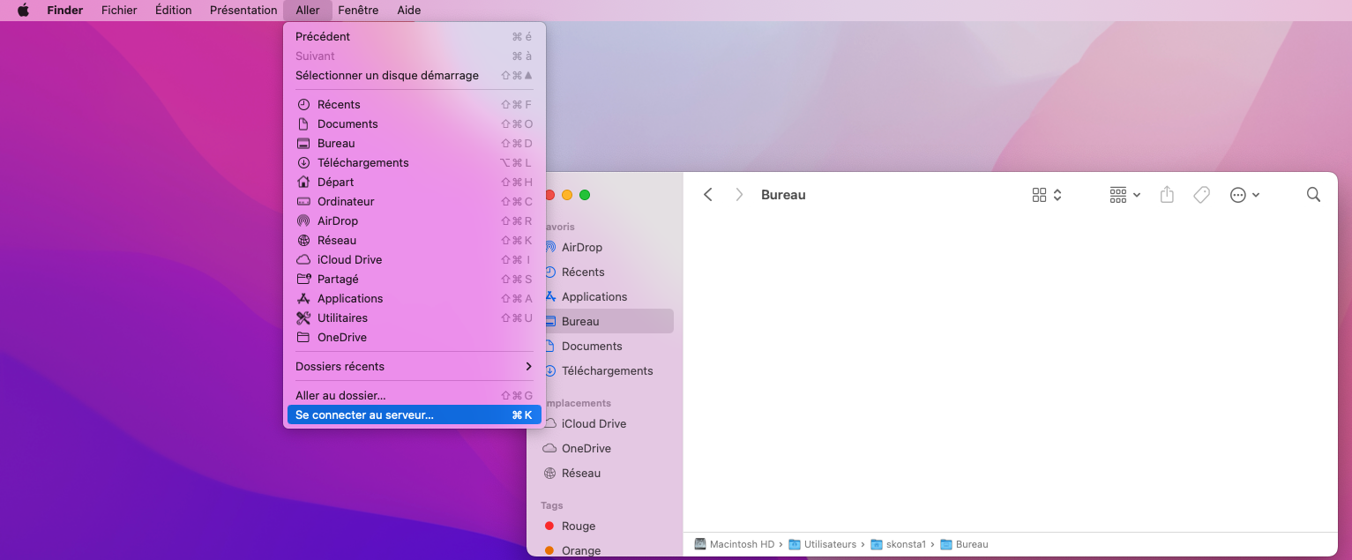Choose AirDrop in the Aller menu
1352x560 pixels.
[x=337, y=221]
